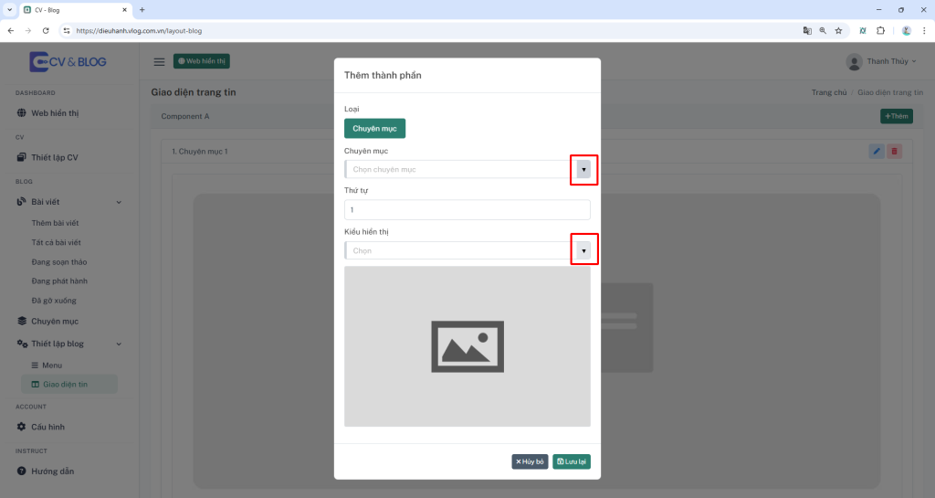
Task: Open Thêm bài viết submenu item
Action: (x=55, y=223)
